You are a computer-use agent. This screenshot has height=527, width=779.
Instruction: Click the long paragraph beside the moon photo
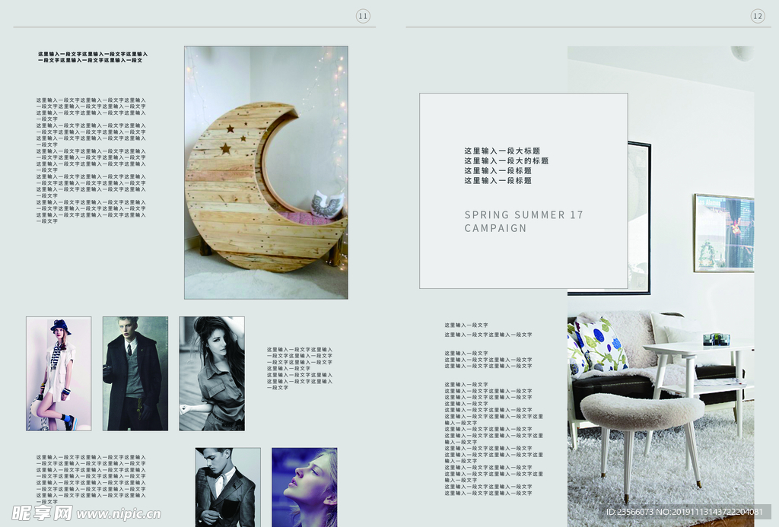click(x=91, y=160)
